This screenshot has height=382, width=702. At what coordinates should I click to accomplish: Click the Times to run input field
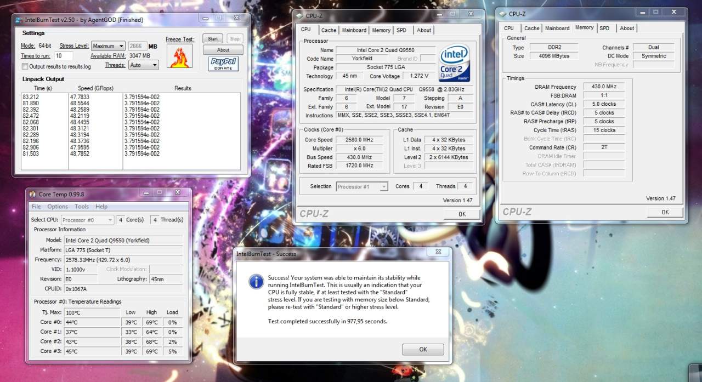click(64, 56)
